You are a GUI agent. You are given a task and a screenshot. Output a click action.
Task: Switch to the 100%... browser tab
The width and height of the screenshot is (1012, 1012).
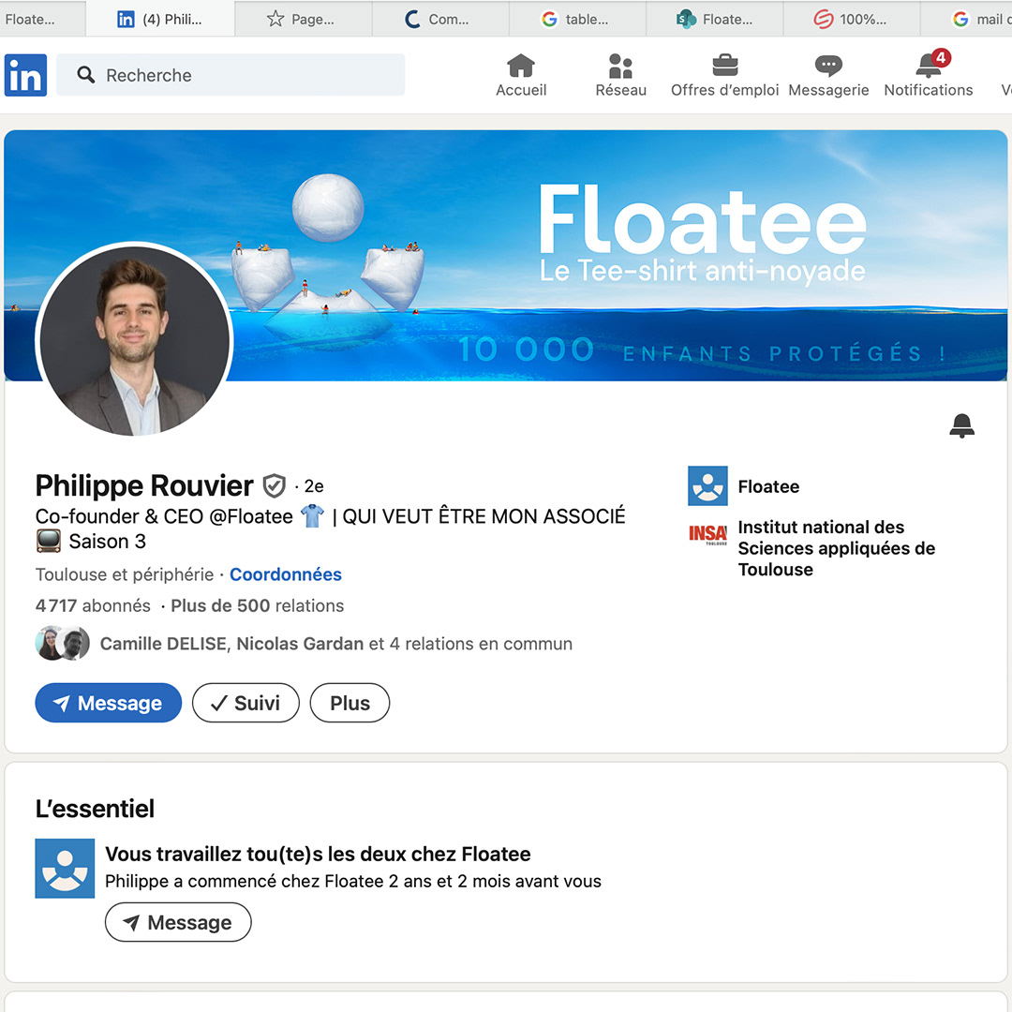pos(852,20)
